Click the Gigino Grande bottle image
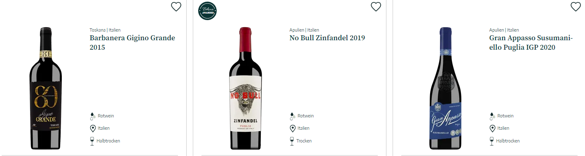This screenshot has height=156, width=585. [x=45, y=88]
